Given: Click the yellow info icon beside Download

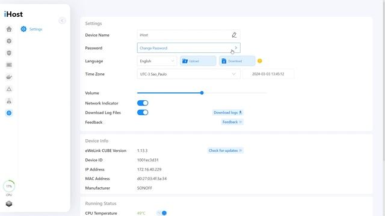Looking at the screenshot, I should coord(260,61).
